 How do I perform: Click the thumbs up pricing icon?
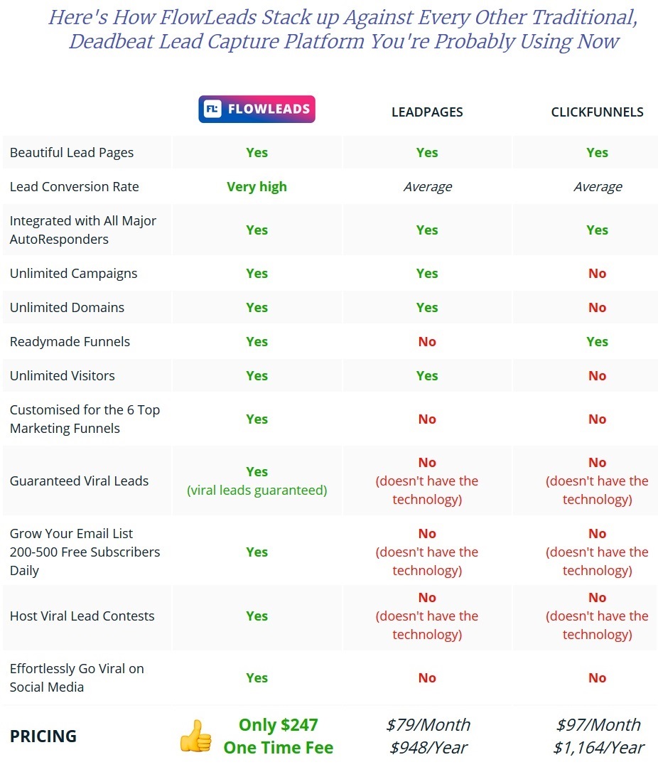(x=195, y=736)
